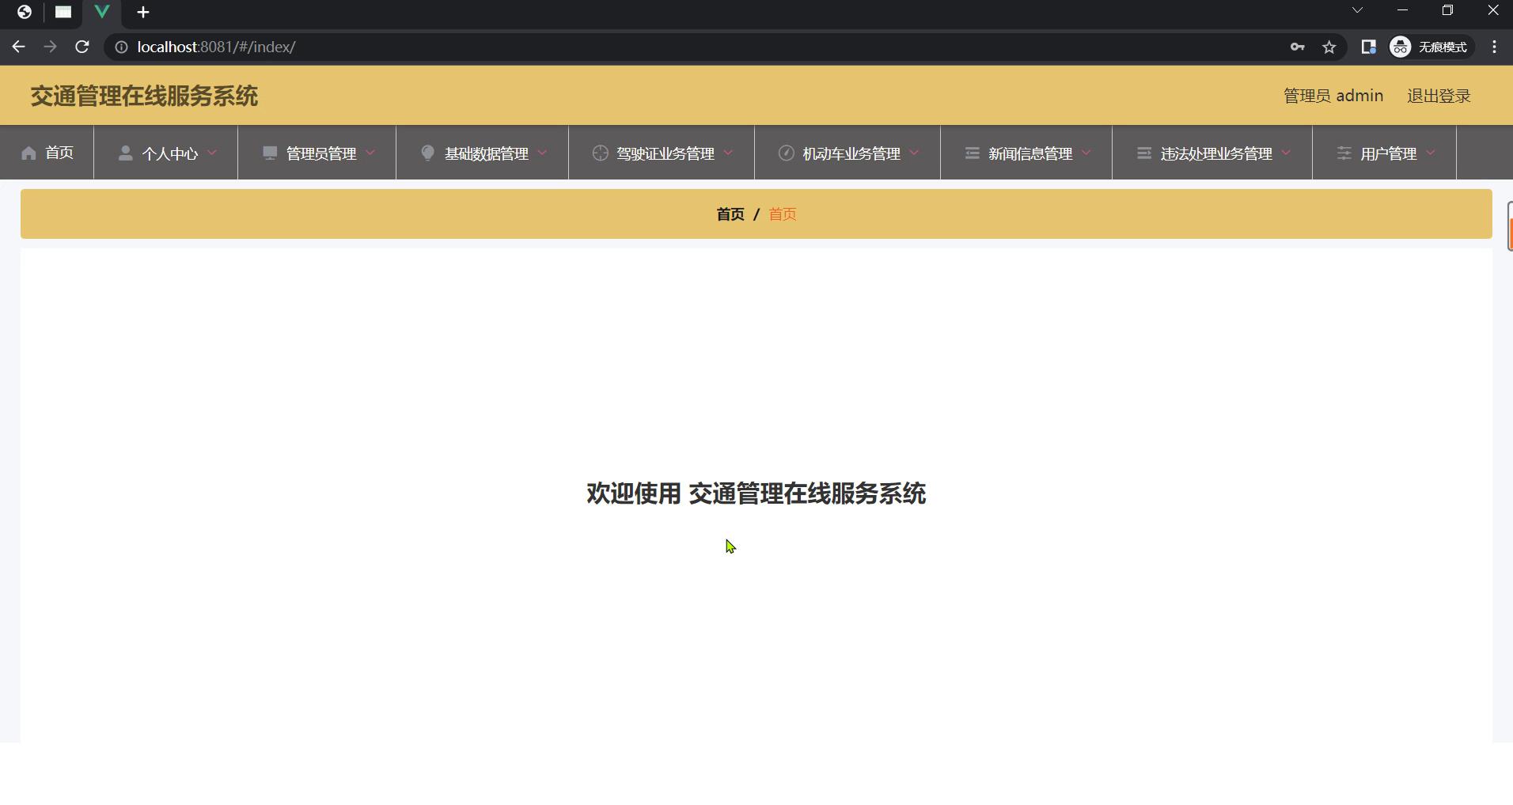This screenshot has height=805, width=1513.
Task: Click the 退出登录 logout link
Action: coord(1438,96)
